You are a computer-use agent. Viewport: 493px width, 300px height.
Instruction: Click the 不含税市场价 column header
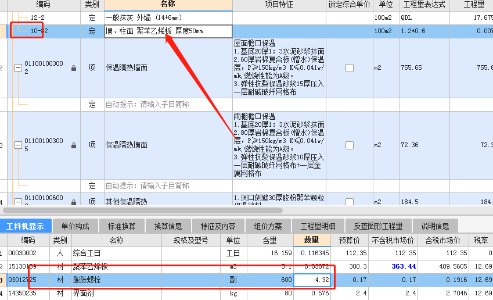[393, 240]
